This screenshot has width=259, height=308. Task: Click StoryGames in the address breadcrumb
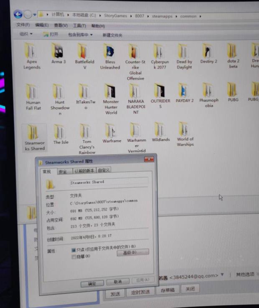[115, 16]
